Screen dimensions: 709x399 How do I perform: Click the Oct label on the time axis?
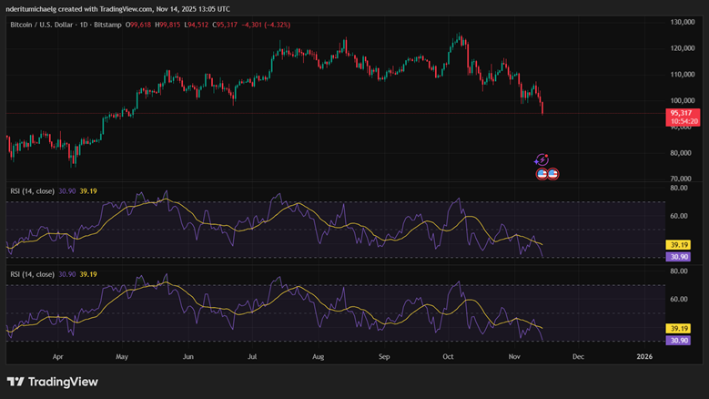click(x=447, y=358)
